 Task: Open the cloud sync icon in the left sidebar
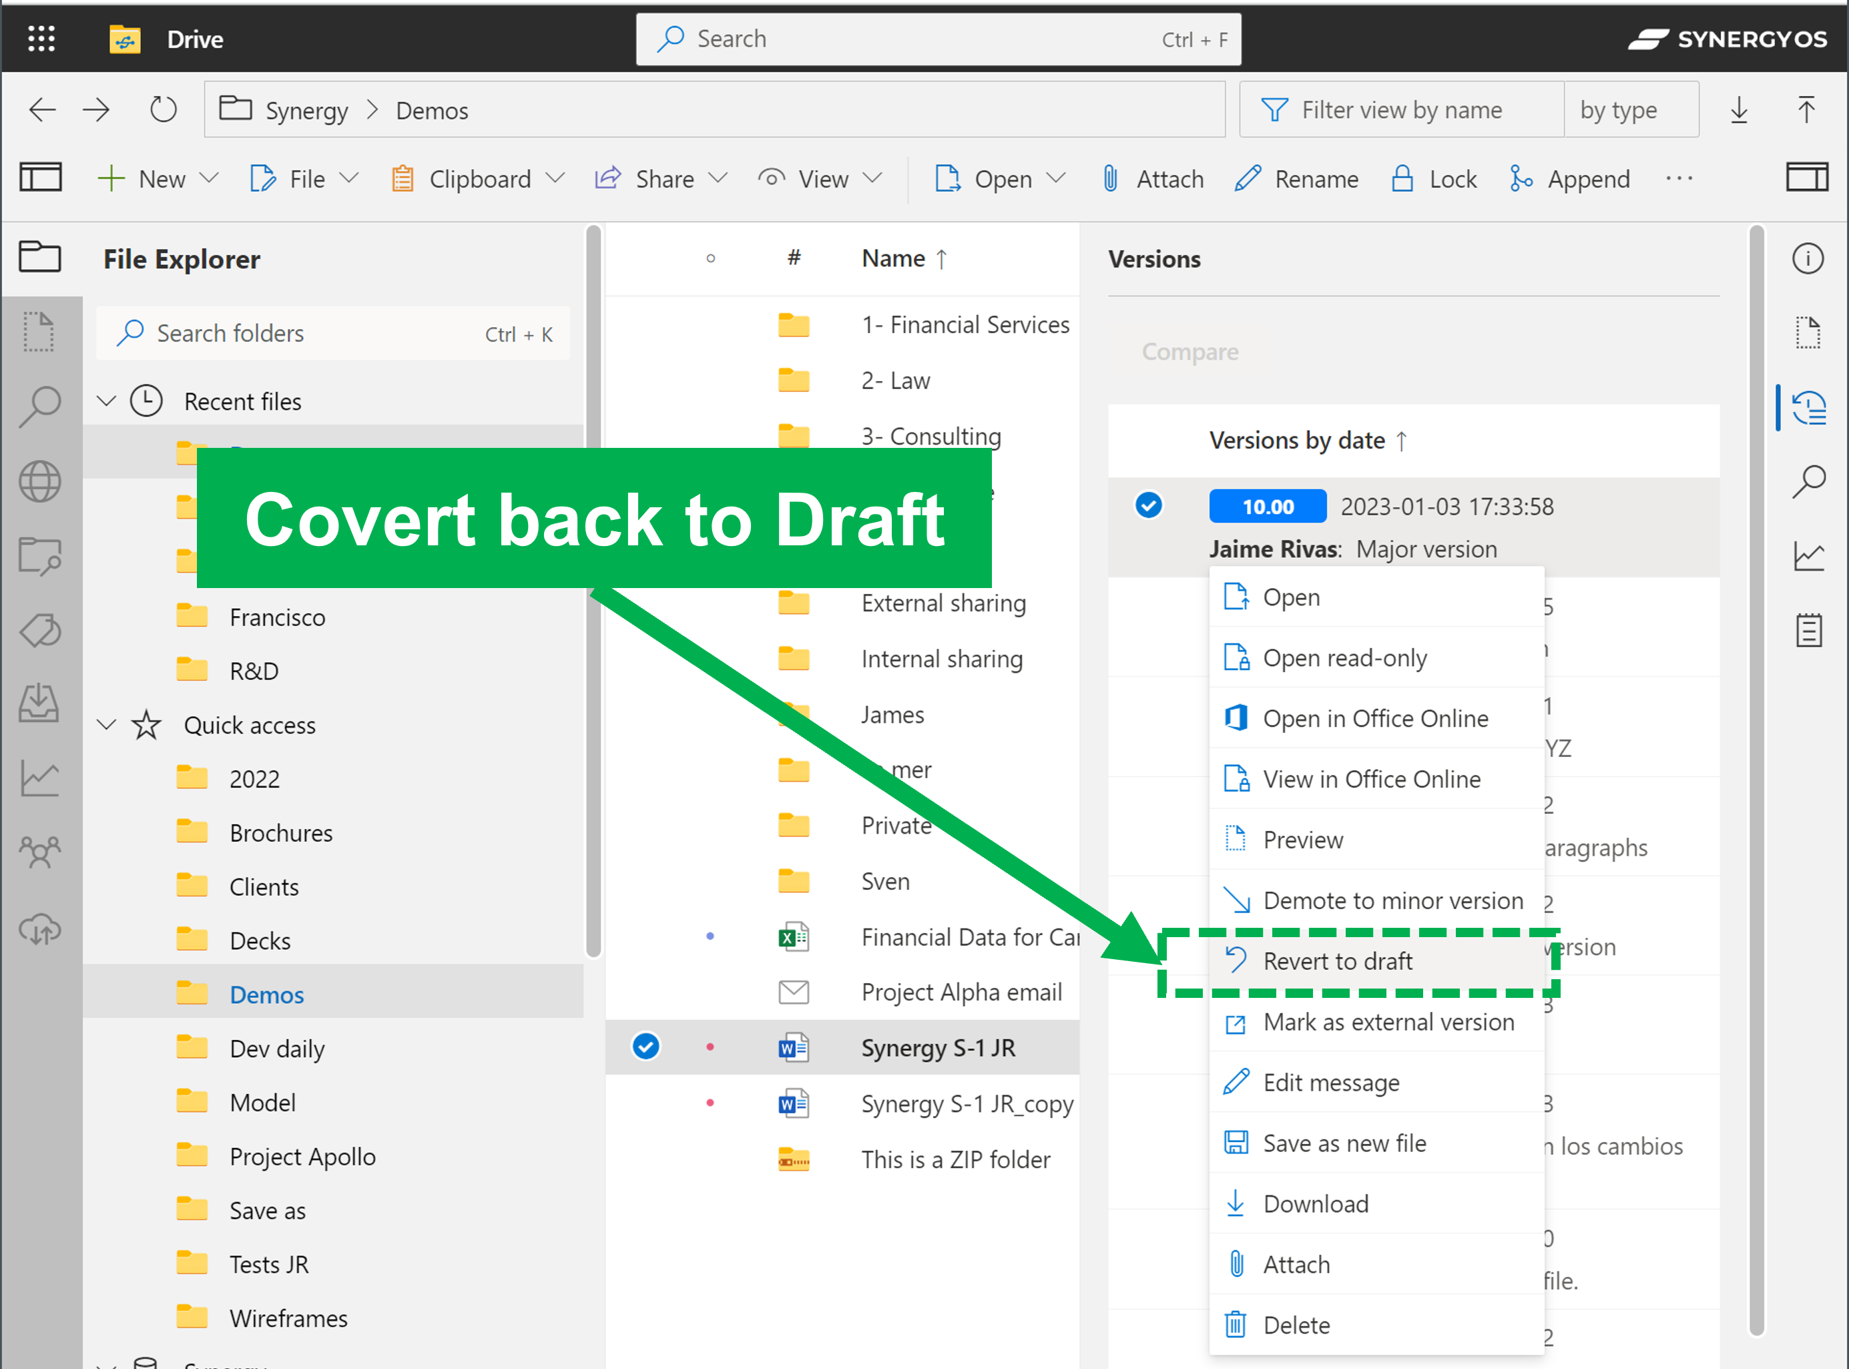(40, 929)
